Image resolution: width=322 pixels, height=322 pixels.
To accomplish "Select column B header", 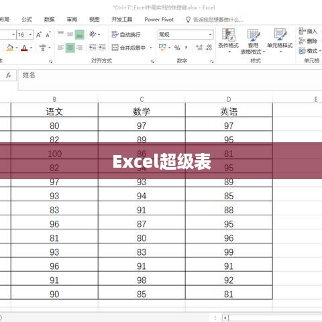I will (x=54, y=99).
